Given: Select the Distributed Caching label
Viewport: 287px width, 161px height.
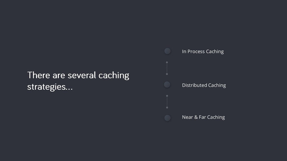Looking at the screenshot, I should pyautogui.click(x=204, y=86).
